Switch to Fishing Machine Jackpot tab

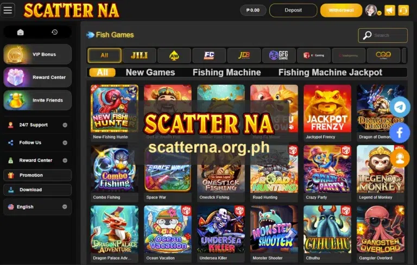[330, 72]
